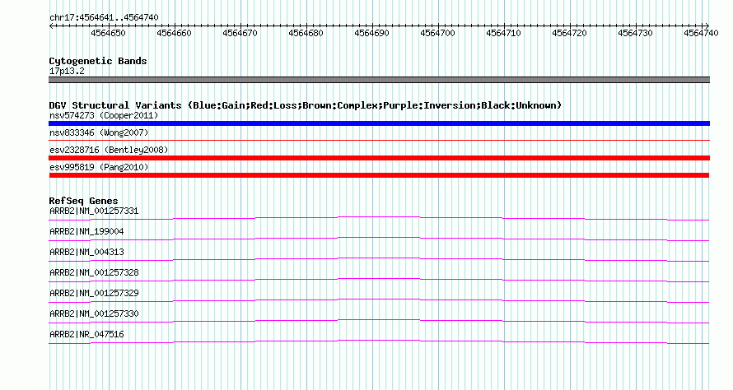Viewport: 733px width, 390px height.
Task: Select ruler position 4564690
Action: [371, 33]
